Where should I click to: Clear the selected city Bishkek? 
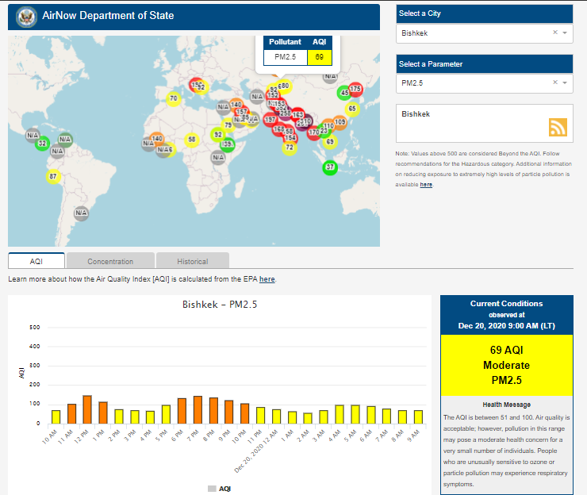555,33
